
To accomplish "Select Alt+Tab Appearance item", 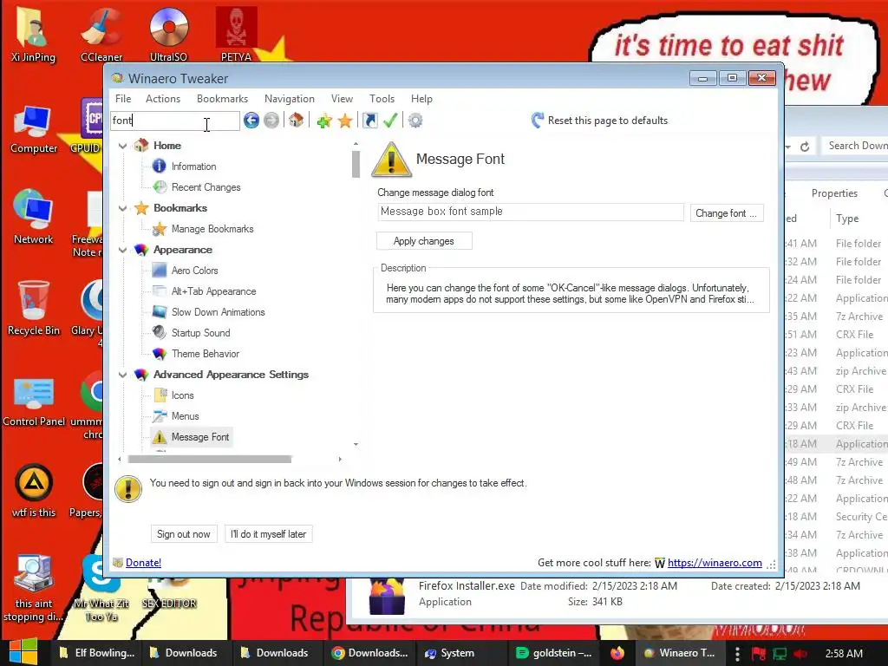I will click(x=213, y=291).
